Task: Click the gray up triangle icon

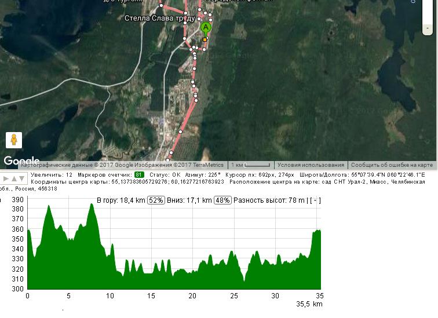Action: click(x=14, y=178)
